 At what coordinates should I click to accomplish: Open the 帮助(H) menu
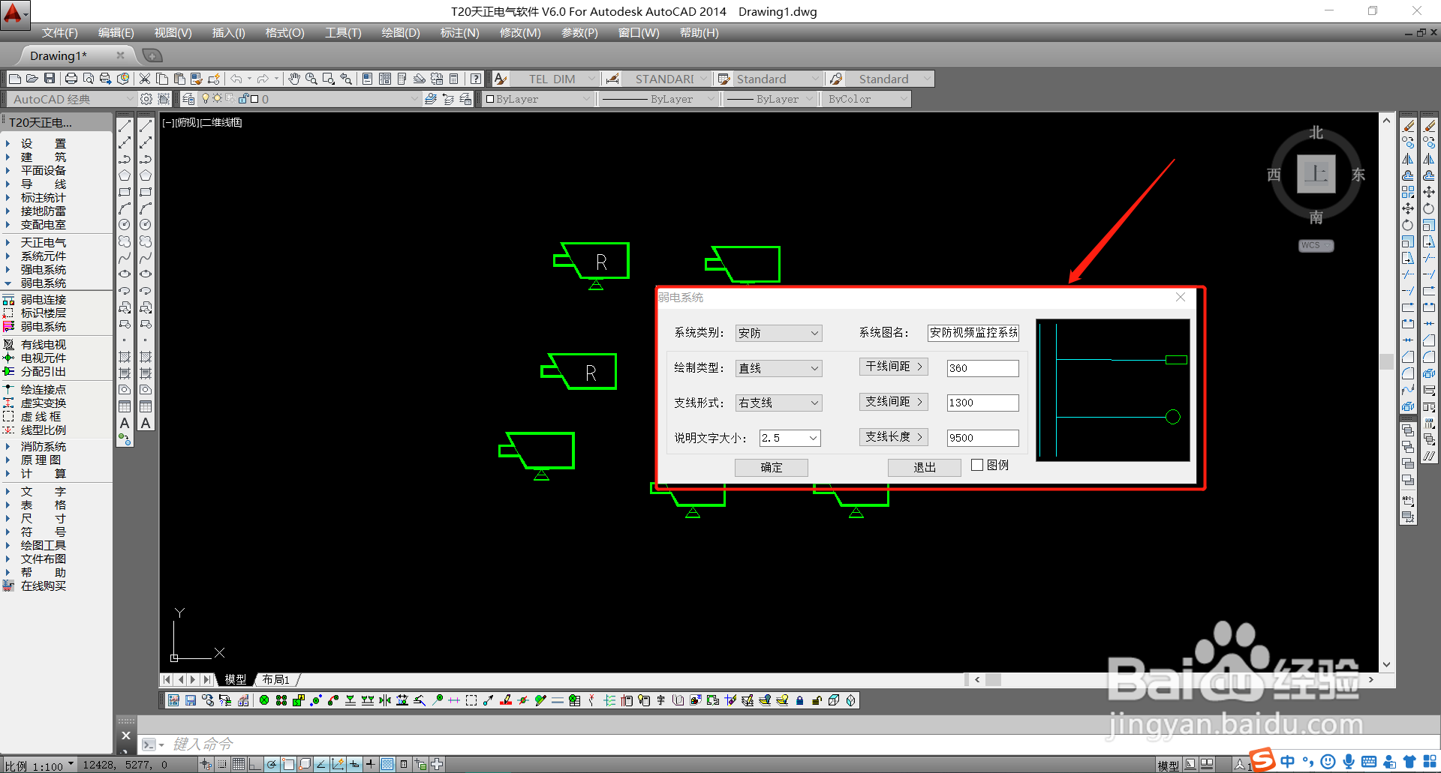699,33
